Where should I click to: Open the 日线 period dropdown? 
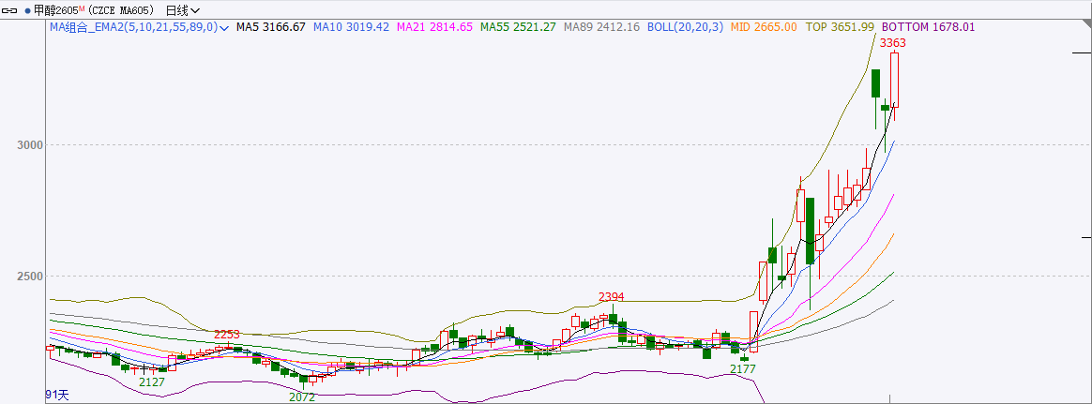[x=182, y=10]
